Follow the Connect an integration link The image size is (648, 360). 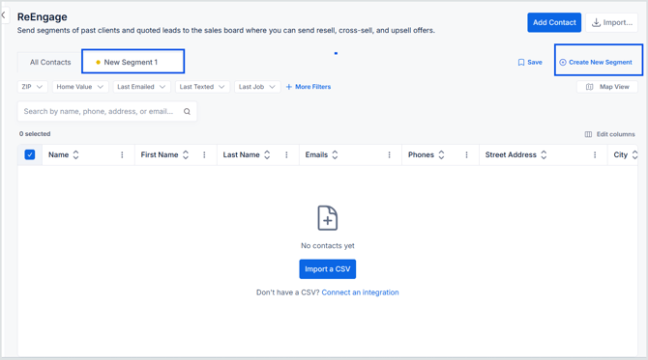(360, 292)
